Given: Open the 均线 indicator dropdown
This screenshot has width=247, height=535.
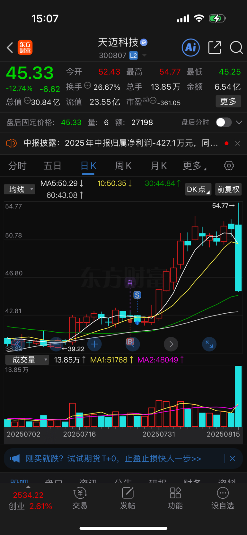Looking at the screenshot, I should pyautogui.click(x=20, y=189).
